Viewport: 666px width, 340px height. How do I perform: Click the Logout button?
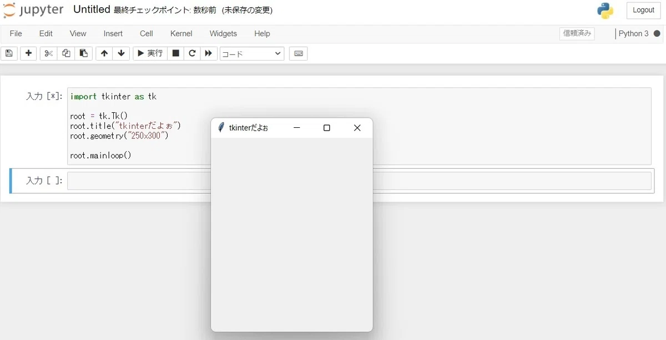(x=643, y=10)
